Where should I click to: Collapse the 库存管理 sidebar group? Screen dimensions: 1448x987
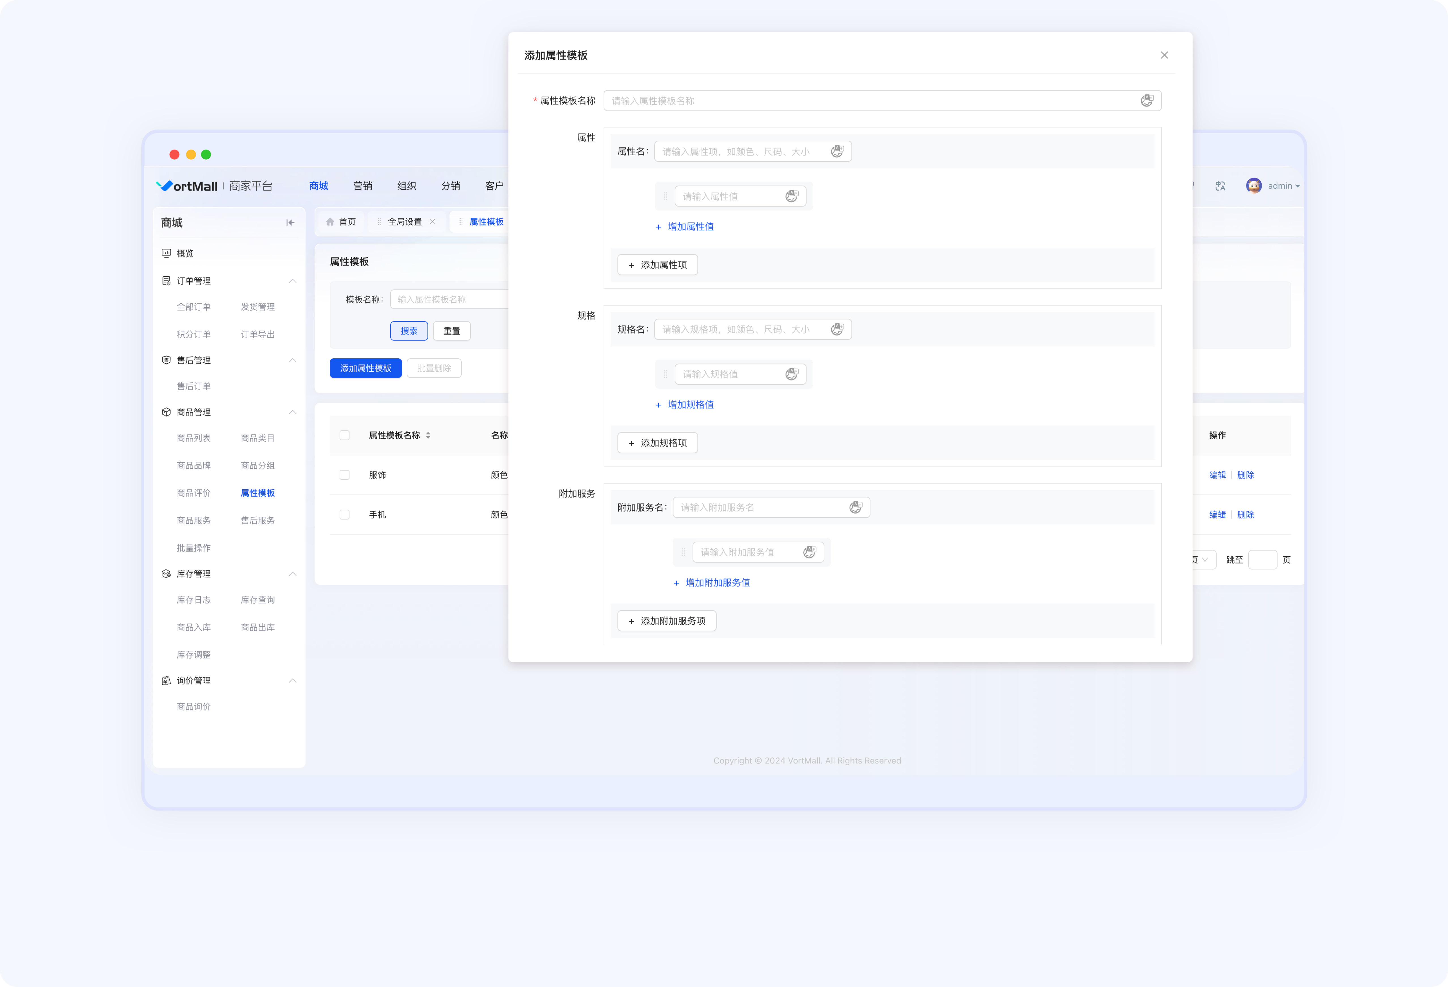point(292,574)
